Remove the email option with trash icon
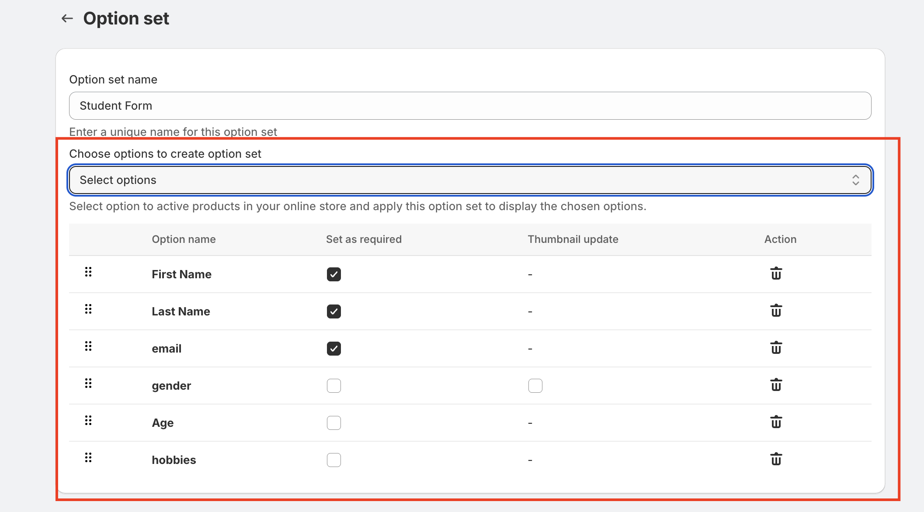Screen dimensions: 924x512 776,348
